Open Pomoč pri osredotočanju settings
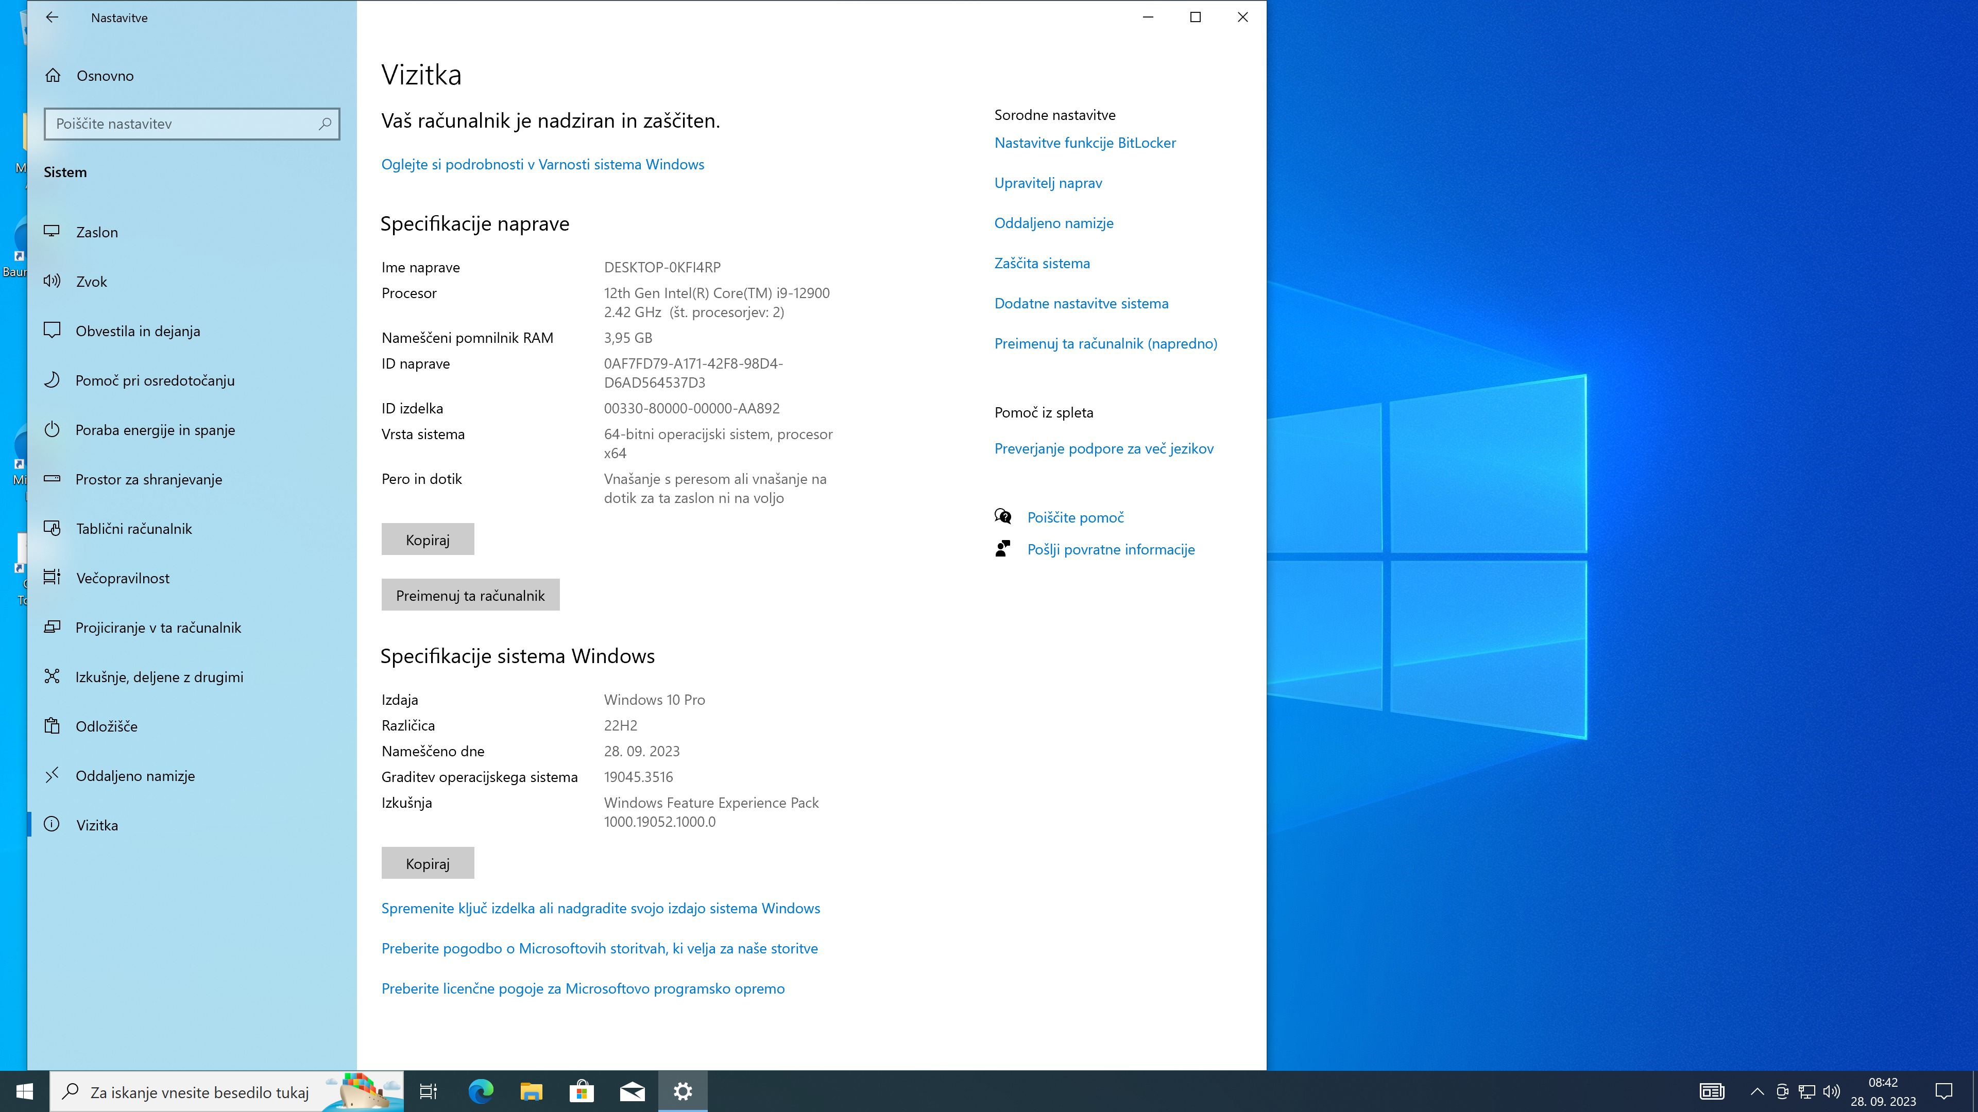The height and width of the screenshot is (1112, 1978). coord(191,380)
